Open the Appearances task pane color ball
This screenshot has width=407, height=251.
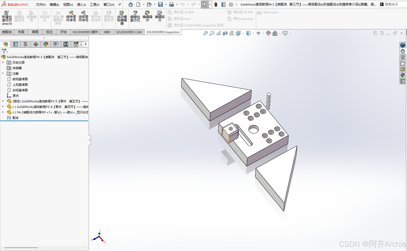point(403,75)
